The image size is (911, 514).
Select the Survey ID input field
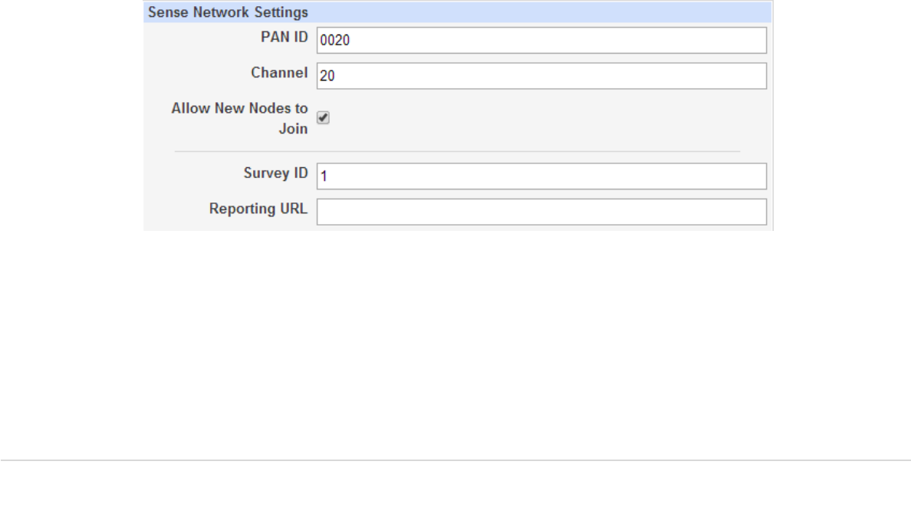pyautogui.click(x=541, y=176)
